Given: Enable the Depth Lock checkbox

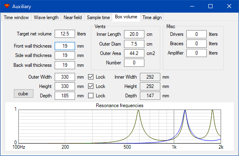Looking at the screenshot, I should 91,96.
